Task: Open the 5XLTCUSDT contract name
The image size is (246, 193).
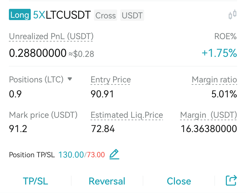Action: pos(62,15)
